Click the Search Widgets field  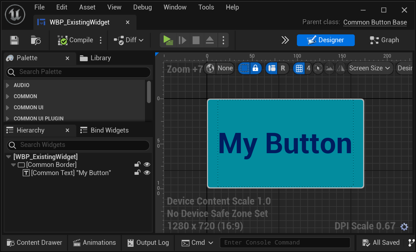79,145
